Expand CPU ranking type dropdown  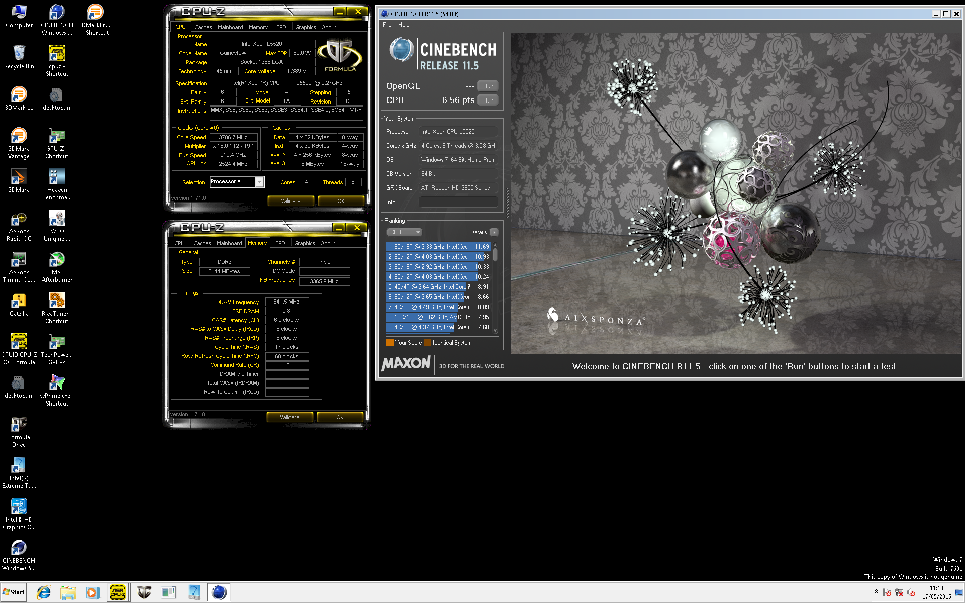pos(404,232)
